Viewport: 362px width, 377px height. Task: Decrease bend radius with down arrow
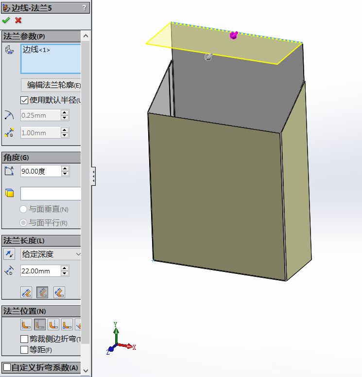point(64,118)
